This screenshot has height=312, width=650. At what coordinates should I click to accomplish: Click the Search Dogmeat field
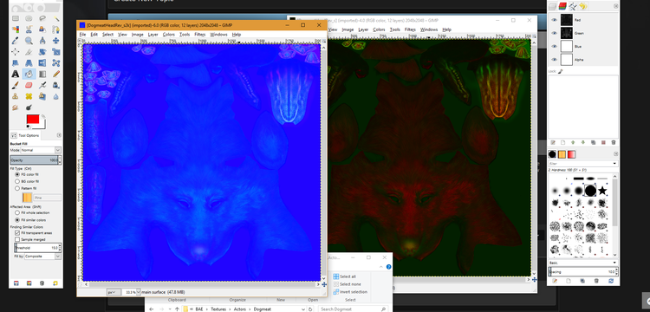(x=353, y=309)
